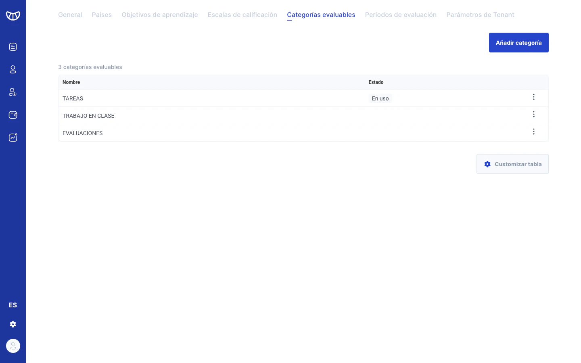
Task: Click the Nombre column header
Action: 71,82
